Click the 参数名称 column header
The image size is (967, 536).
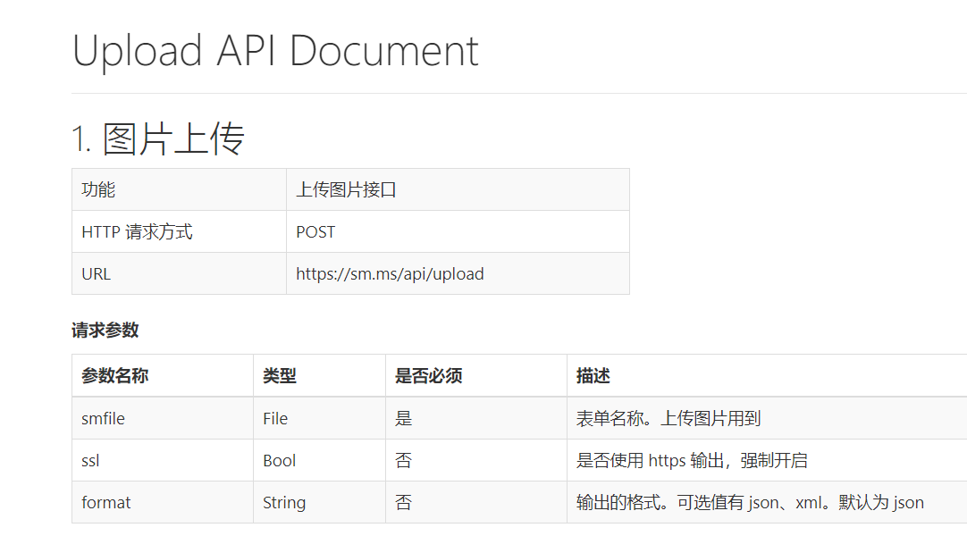click(x=113, y=375)
